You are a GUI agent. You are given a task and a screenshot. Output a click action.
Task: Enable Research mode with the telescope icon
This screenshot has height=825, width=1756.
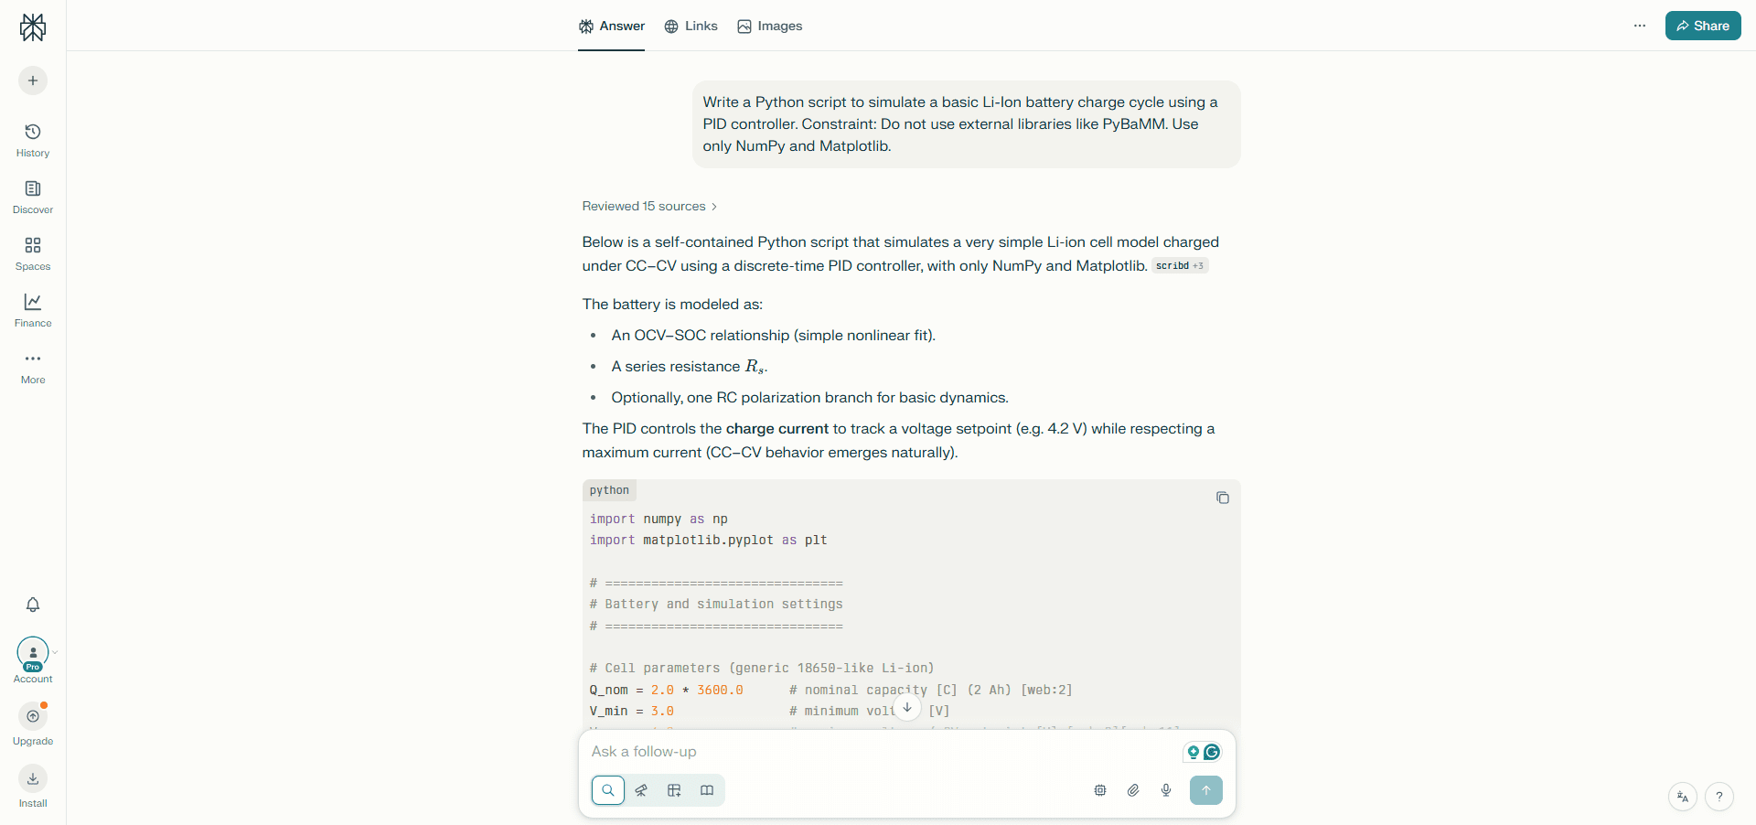coord(641,790)
